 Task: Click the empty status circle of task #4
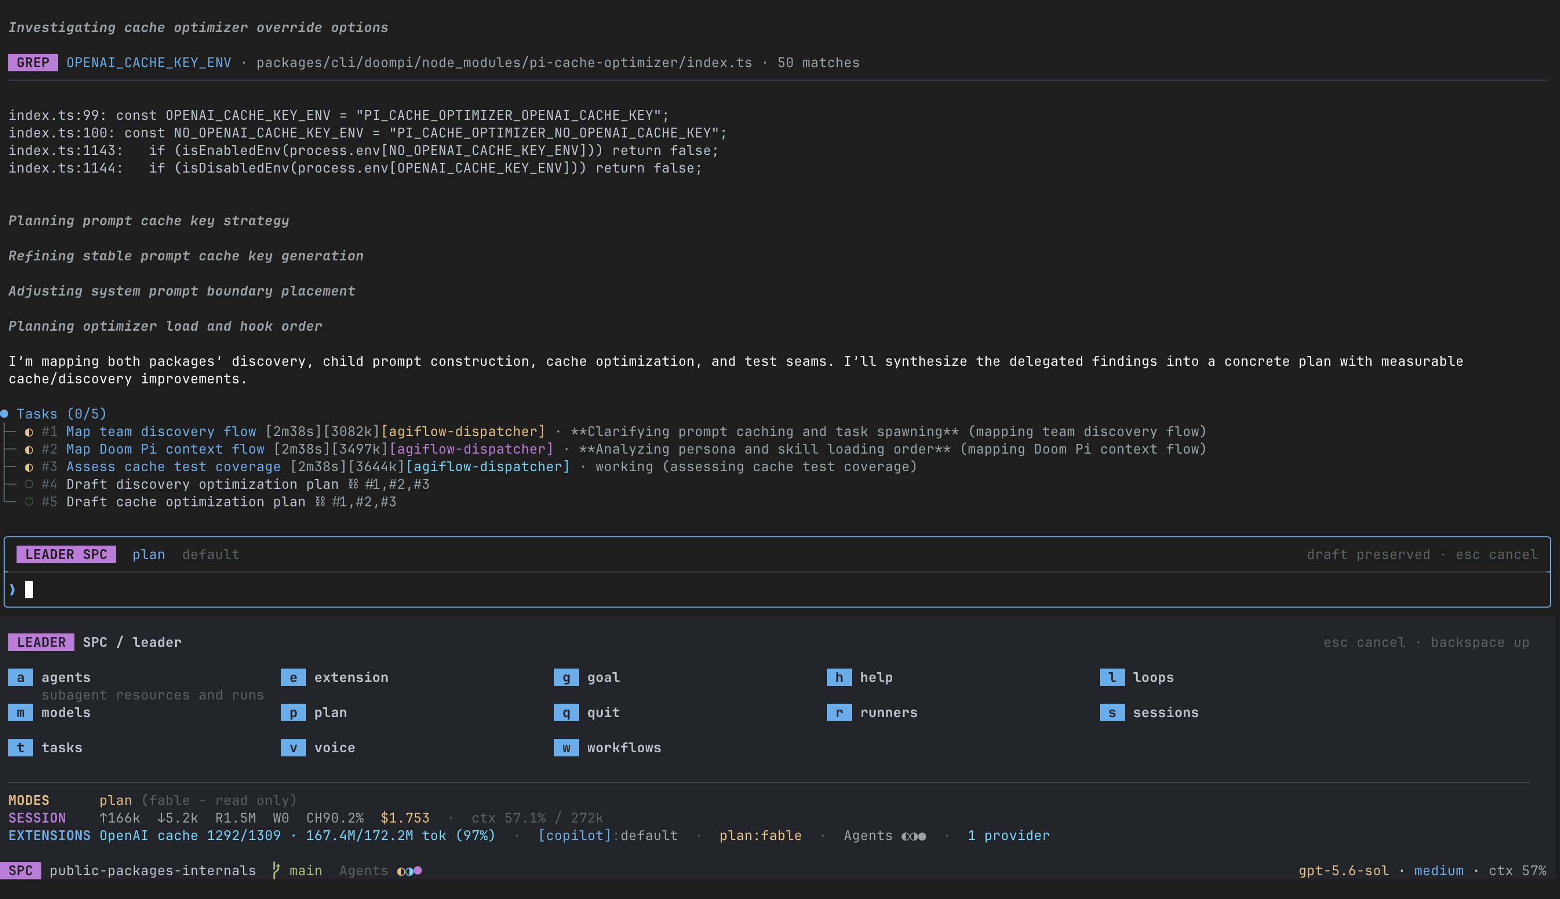pos(29,484)
